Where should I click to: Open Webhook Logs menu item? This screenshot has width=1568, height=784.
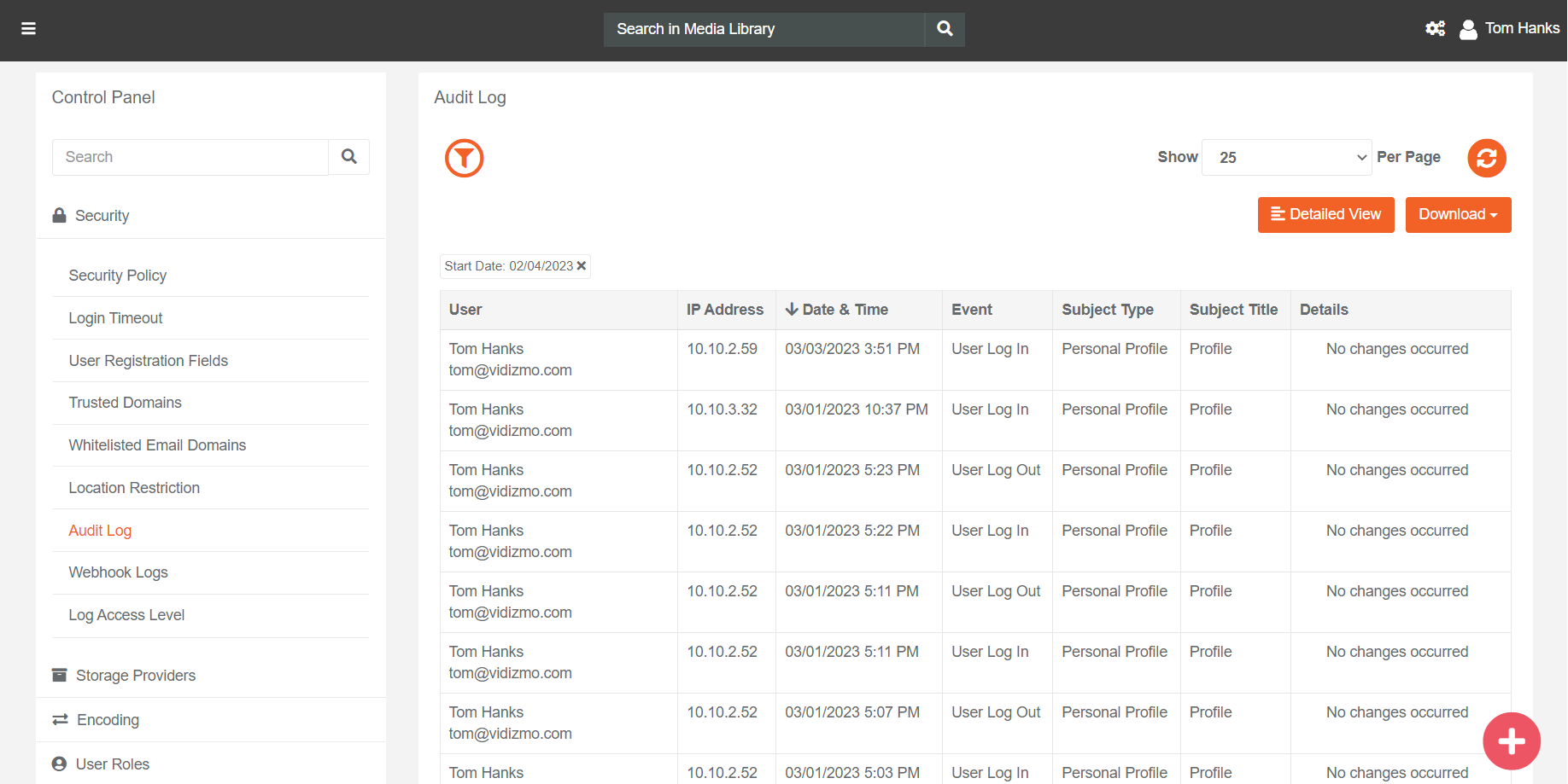[x=118, y=572]
